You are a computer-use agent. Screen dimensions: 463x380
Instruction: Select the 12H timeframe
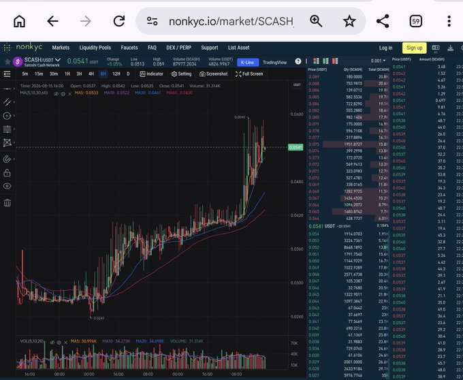(116, 74)
